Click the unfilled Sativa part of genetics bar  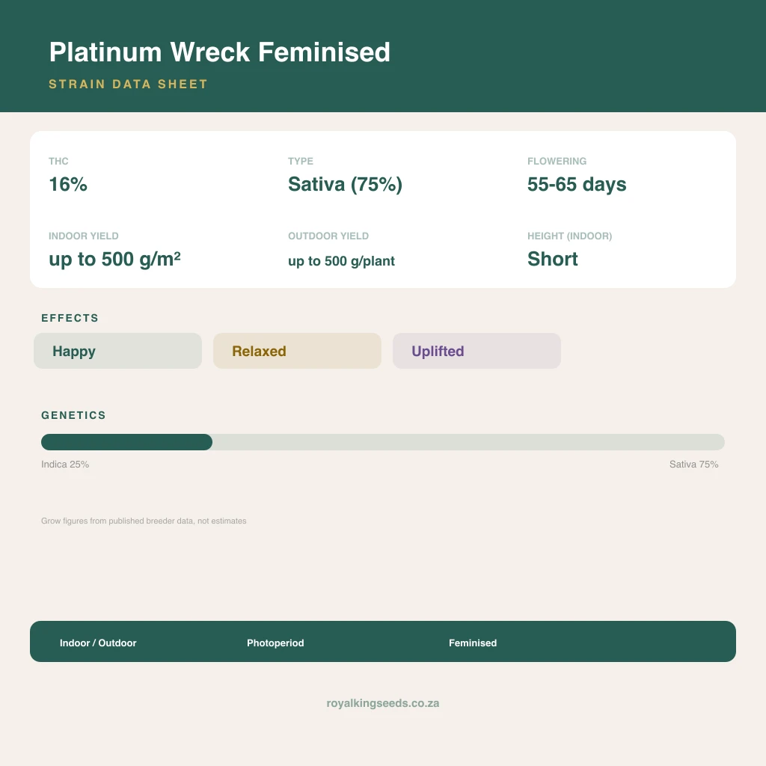pos(468,442)
